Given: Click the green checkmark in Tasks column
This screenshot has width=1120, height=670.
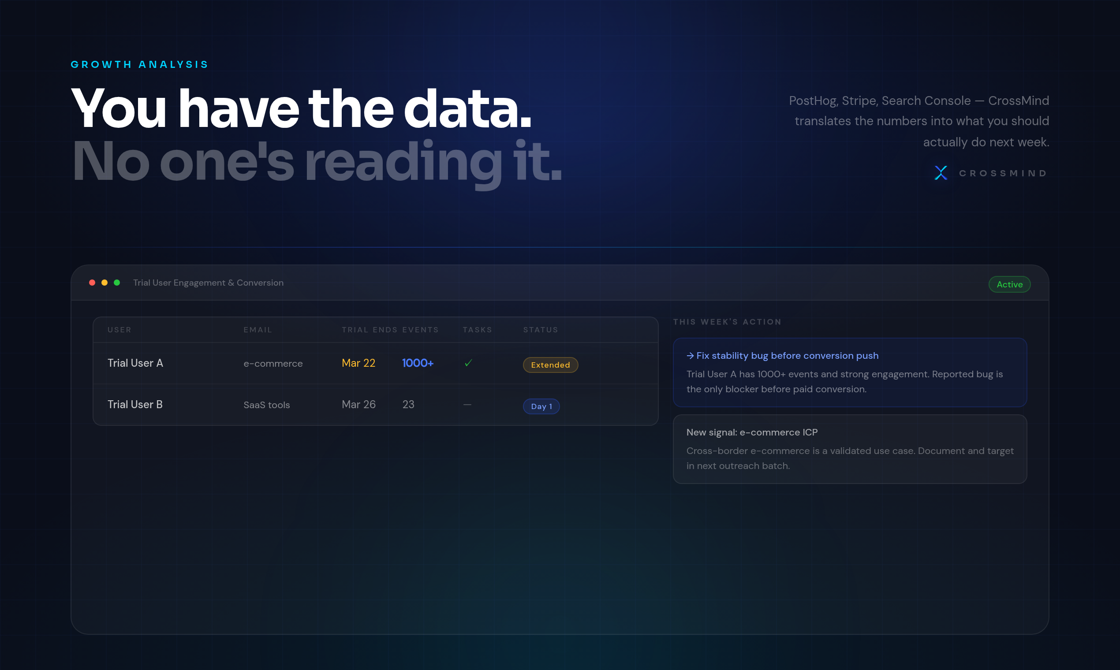Looking at the screenshot, I should (x=468, y=363).
